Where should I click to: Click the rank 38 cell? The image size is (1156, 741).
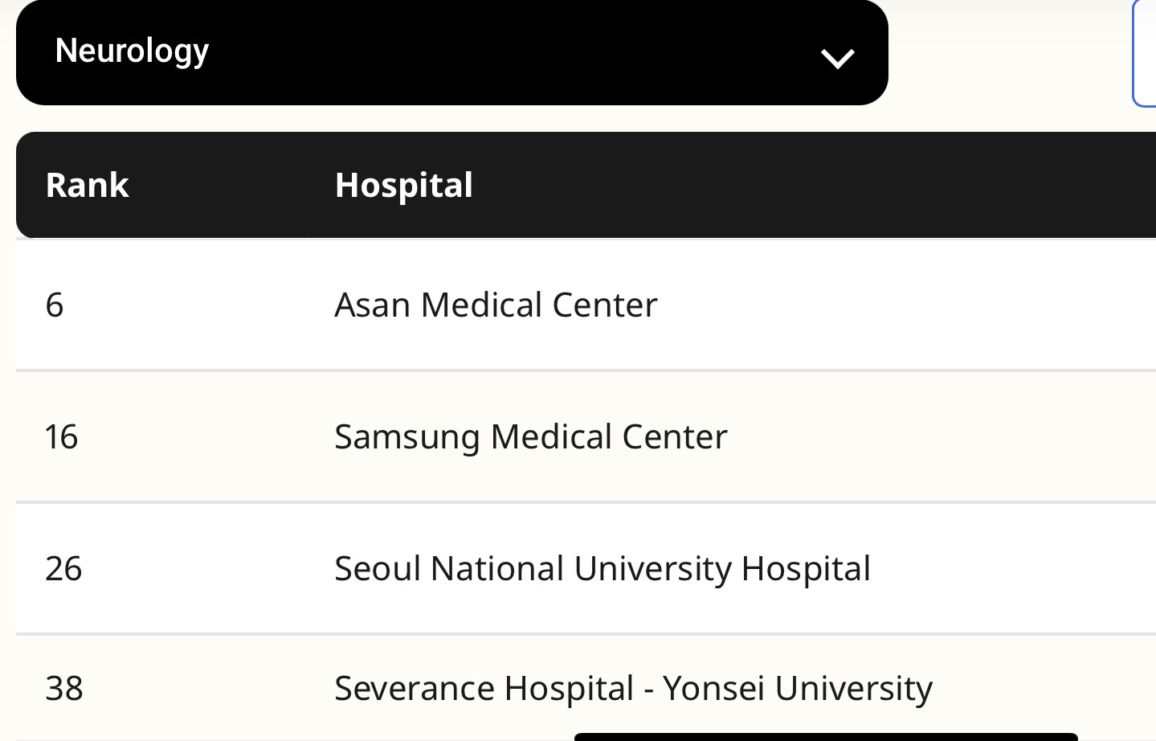(64, 688)
